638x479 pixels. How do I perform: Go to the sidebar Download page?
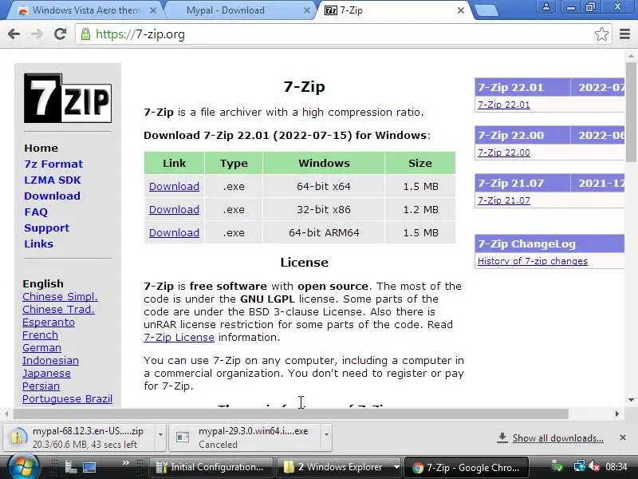pyautogui.click(x=52, y=196)
